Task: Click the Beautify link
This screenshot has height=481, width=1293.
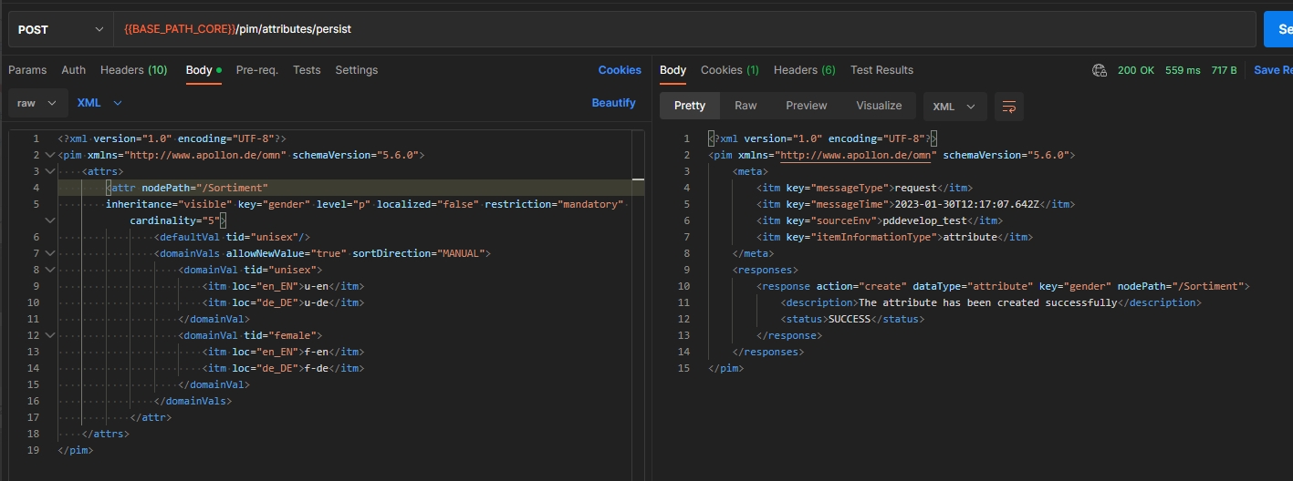Action: coord(613,103)
